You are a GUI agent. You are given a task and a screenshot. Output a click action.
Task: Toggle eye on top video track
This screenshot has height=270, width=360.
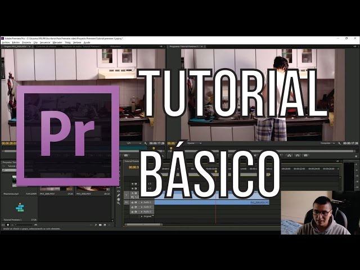pos(133,184)
